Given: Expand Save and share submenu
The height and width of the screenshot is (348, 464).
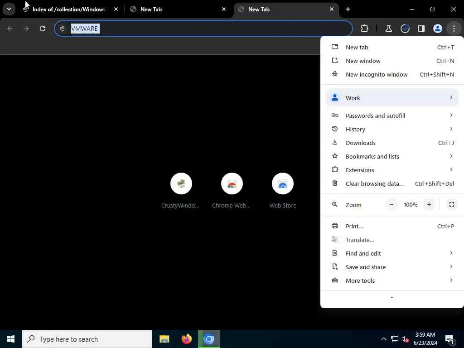Looking at the screenshot, I should pyautogui.click(x=392, y=267).
